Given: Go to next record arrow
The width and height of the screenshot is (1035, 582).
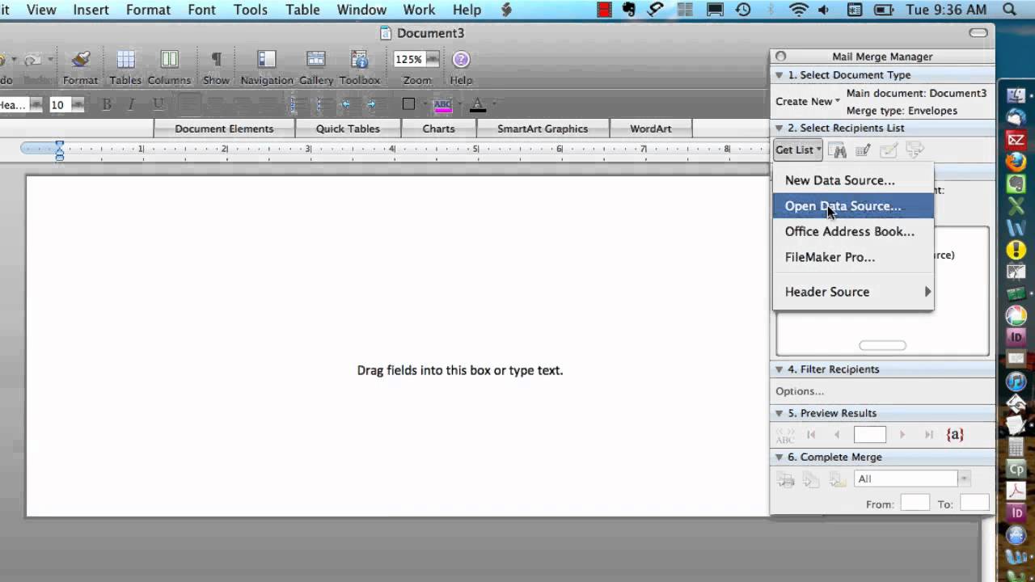Looking at the screenshot, I should coord(902,435).
